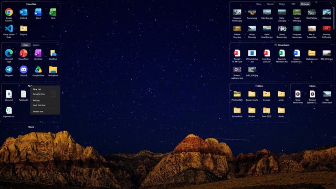Open the Taxes 2025 folder
The height and width of the screenshot is (189, 336).
[x=266, y=110]
